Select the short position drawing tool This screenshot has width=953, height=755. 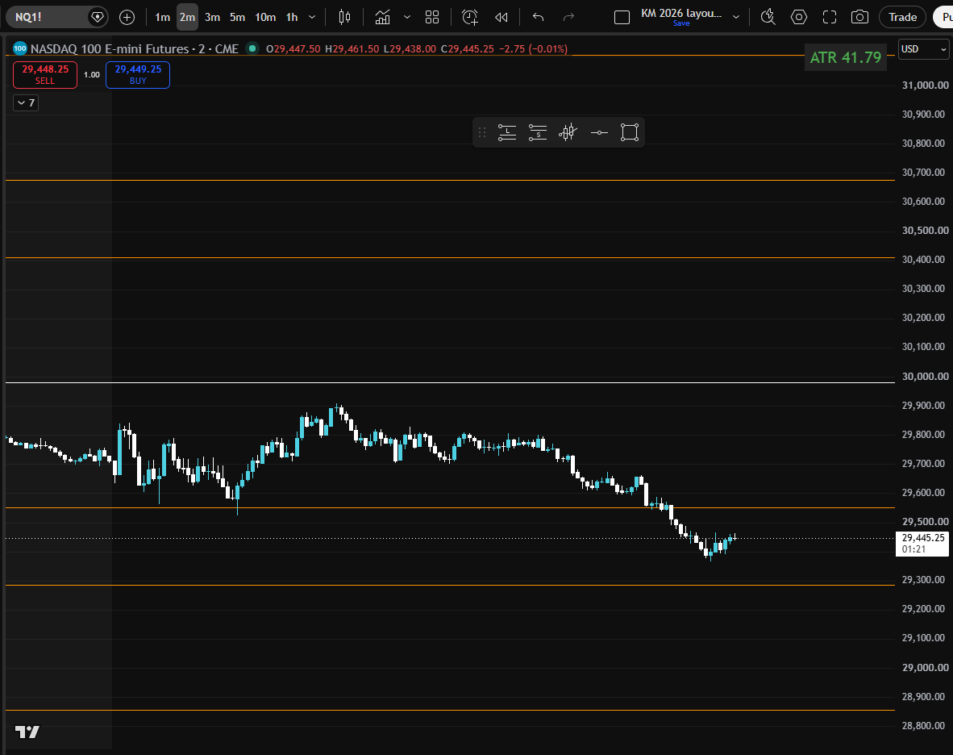tap(537, 132)
